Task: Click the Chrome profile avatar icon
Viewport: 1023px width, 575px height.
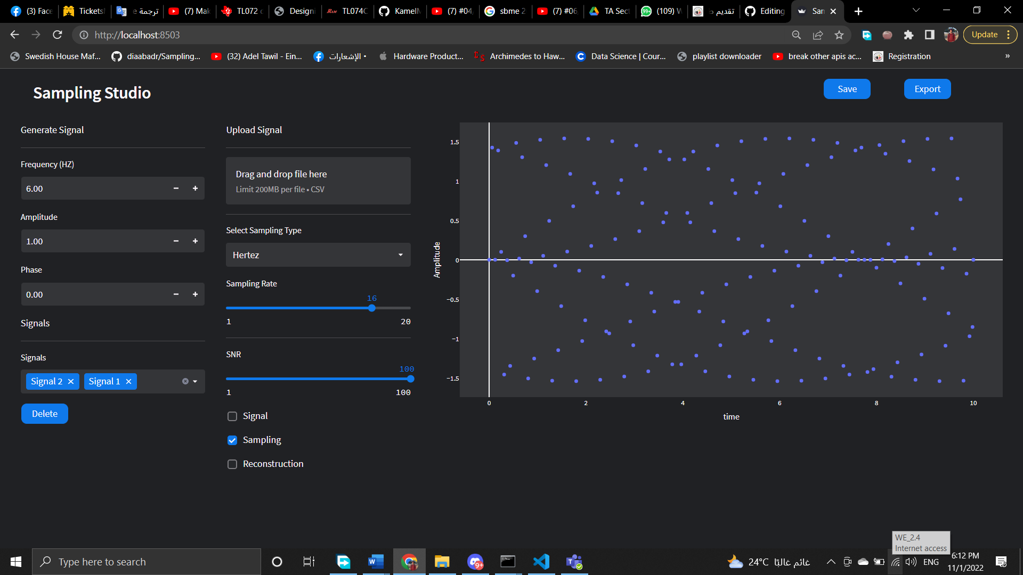Action: 951,35
